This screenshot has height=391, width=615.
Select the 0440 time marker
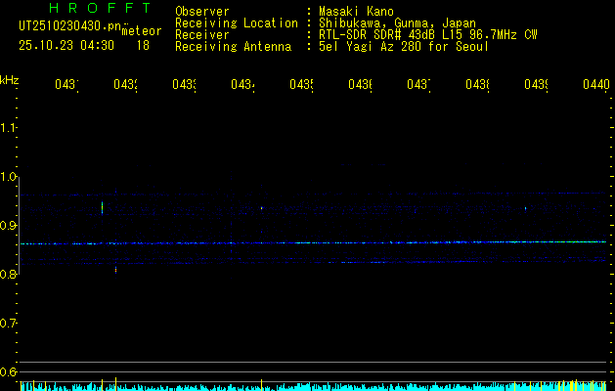tap(595, 86)
